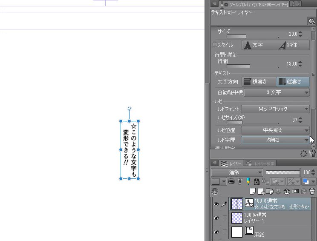This screenshot has width=317, height=241.
Task: Create a layer mask
Action: (295, 191)
